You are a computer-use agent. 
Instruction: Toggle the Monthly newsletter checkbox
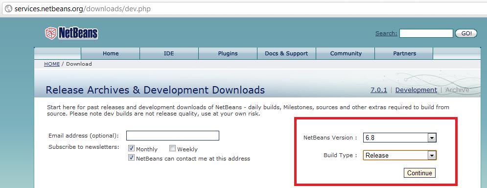pos(131,148)
